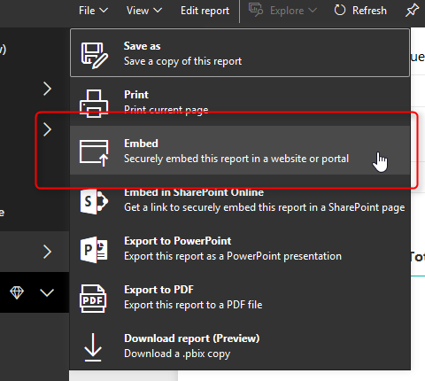The image size is (425, 381).
Task: Click the Refresh button
Action: (360, 11)
